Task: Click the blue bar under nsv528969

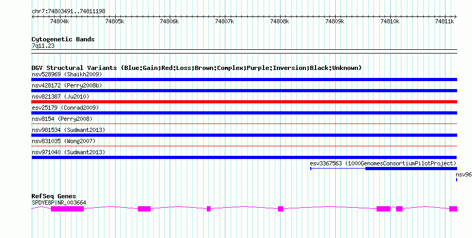Action: tap(244, 80)
